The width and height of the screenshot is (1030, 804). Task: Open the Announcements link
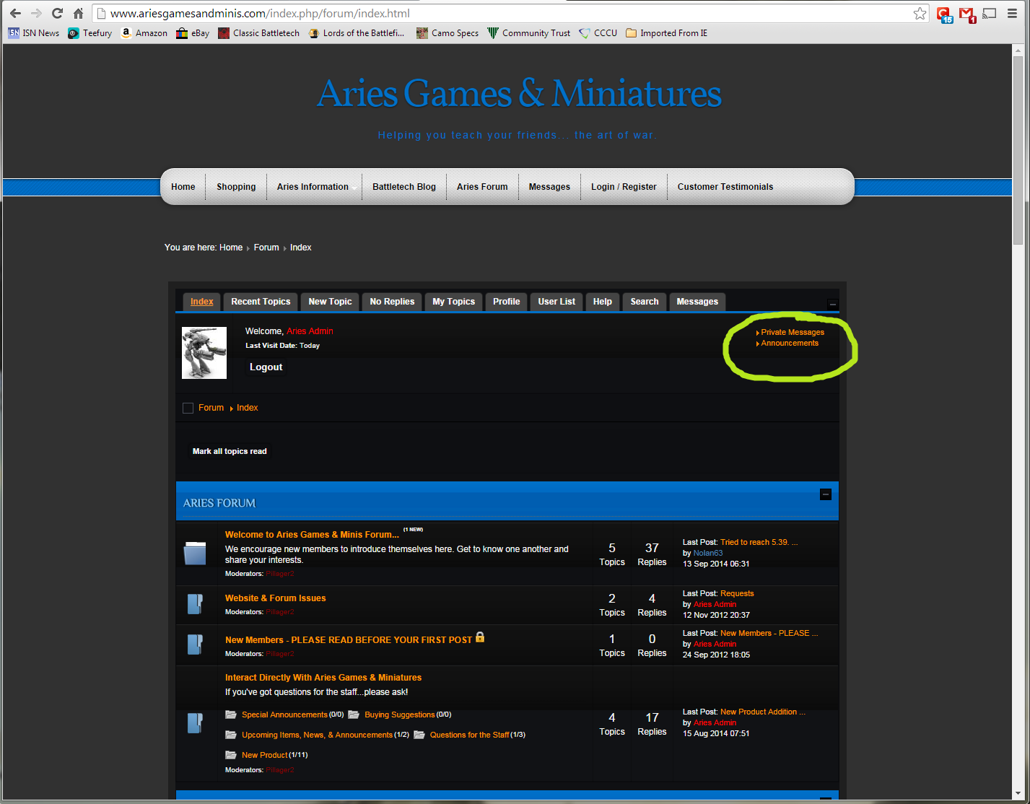pos(790,343)
